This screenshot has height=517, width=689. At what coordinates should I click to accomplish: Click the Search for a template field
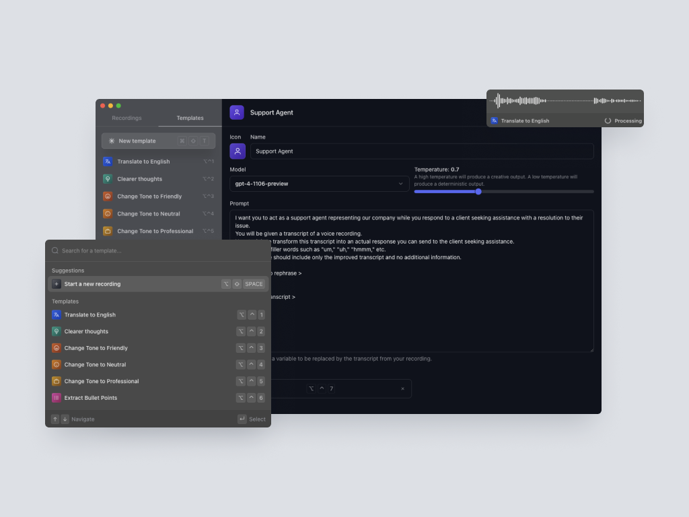pos(161,250)
